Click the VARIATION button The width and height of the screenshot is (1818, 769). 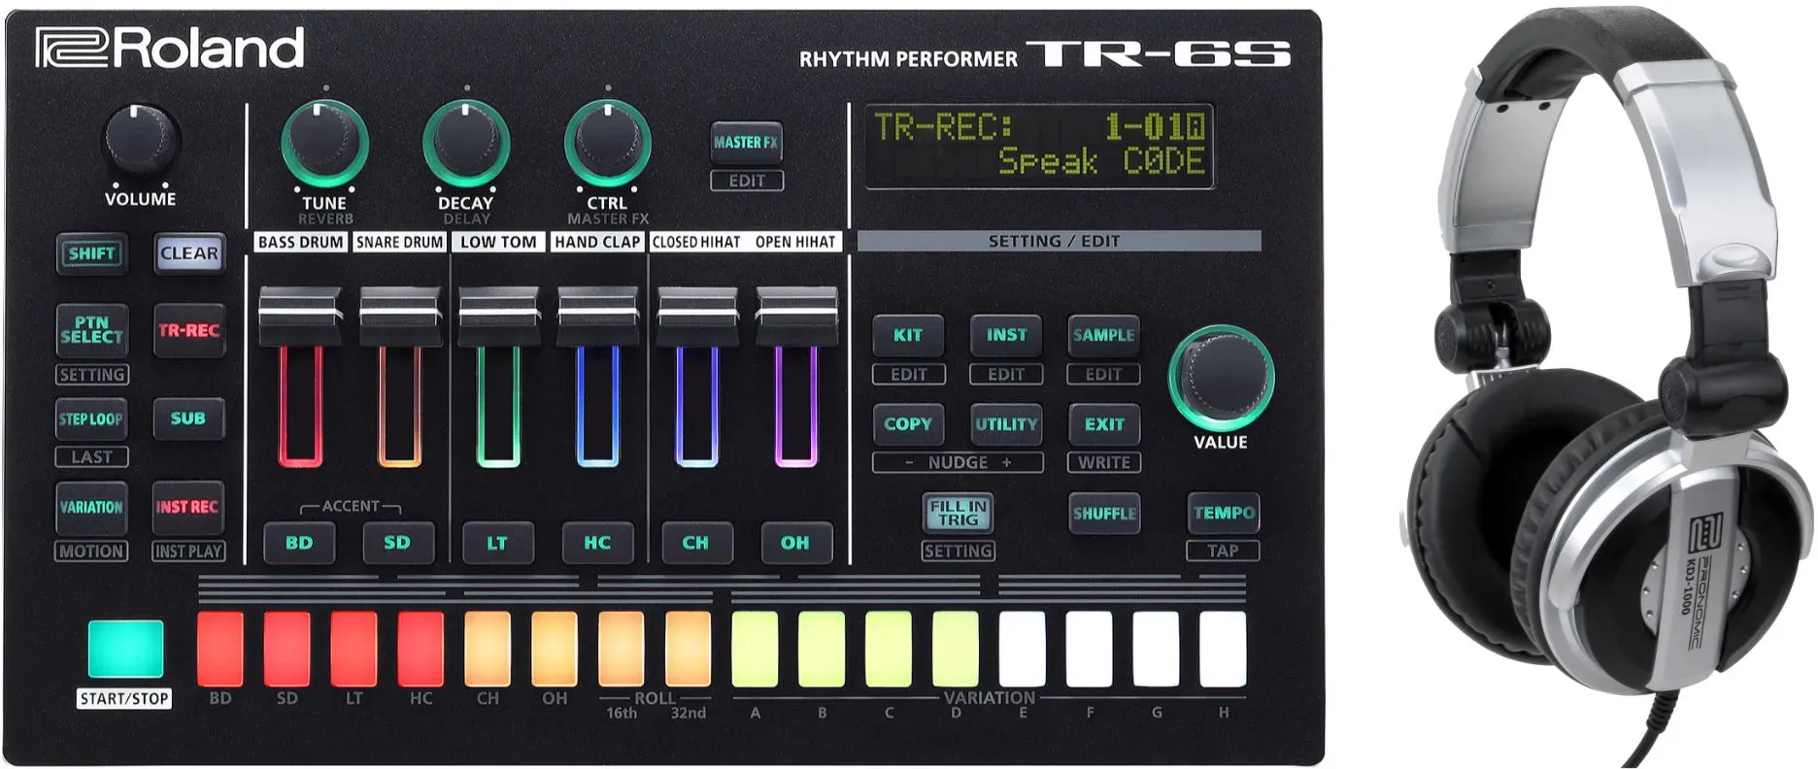coord(91,508)
